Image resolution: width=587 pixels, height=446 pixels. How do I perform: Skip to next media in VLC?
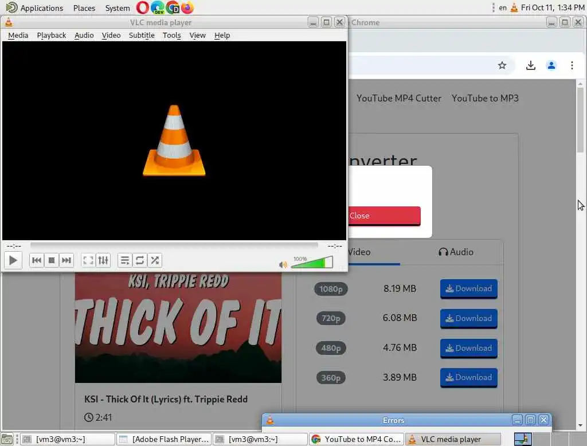coord(66,260)
